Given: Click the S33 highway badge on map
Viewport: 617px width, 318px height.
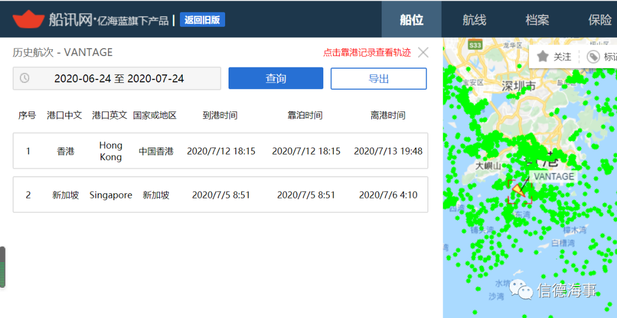Looking at the screenshot, I should (x=475, y=45).
